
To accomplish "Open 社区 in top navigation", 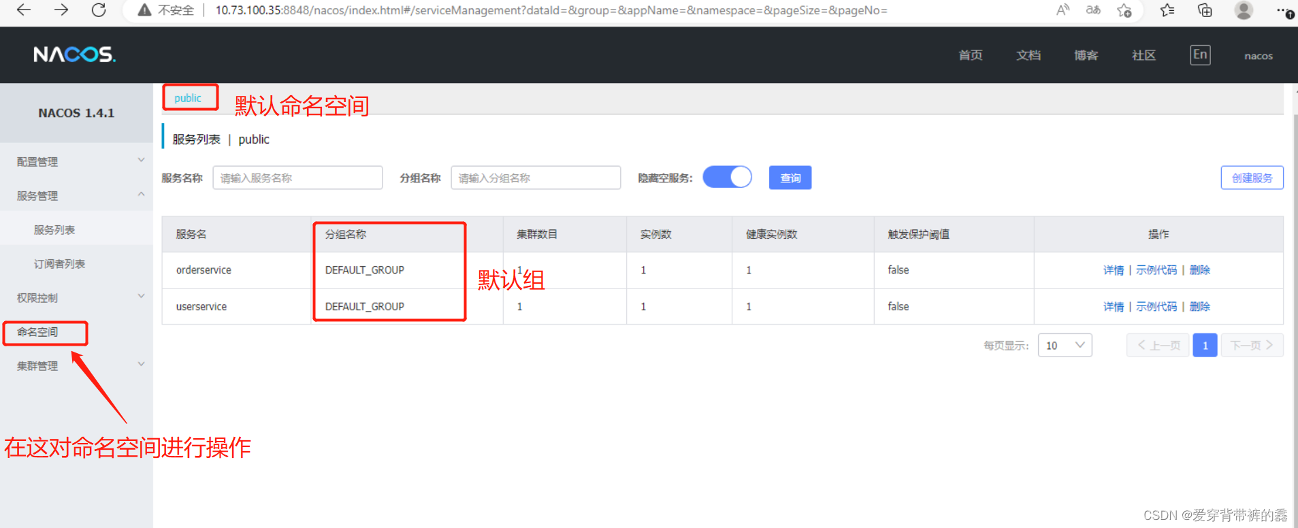I will pyautogui.click(x=1144, y=55).
